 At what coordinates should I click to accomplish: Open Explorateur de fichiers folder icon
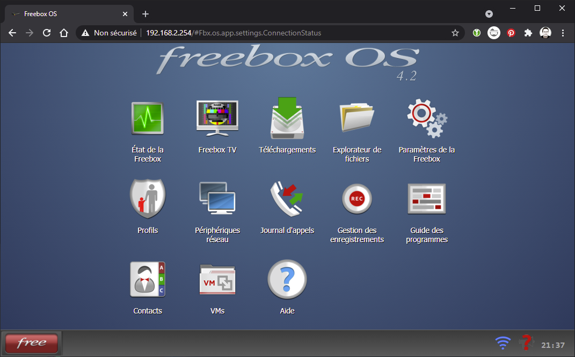[x=357, y=117]
